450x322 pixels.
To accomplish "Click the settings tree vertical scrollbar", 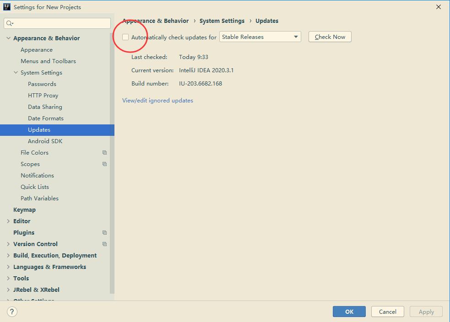I will pos(112,163).
